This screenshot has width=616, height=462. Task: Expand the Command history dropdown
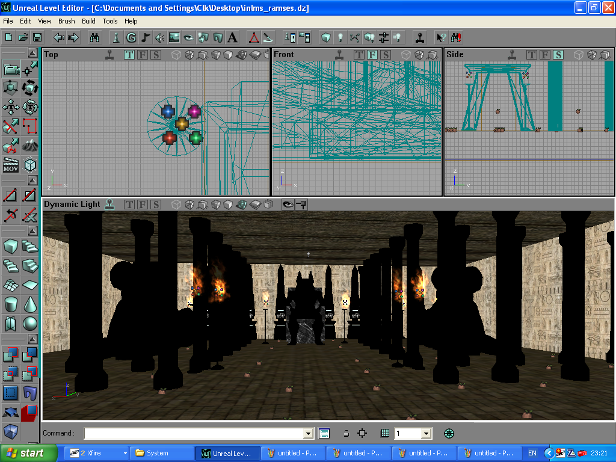click(309, 433)
